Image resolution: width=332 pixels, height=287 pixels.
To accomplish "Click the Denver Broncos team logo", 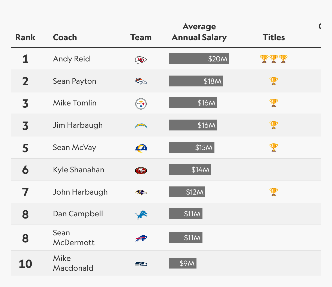I will point(141,82).
